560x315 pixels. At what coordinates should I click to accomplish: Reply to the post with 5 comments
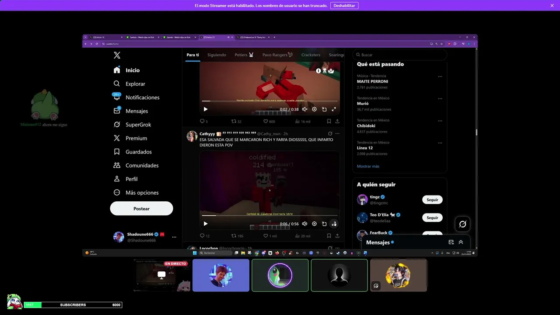click(x=203, y=121)
